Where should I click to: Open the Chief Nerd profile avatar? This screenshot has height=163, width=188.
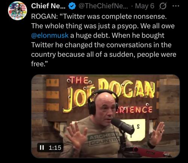[18, 11]
